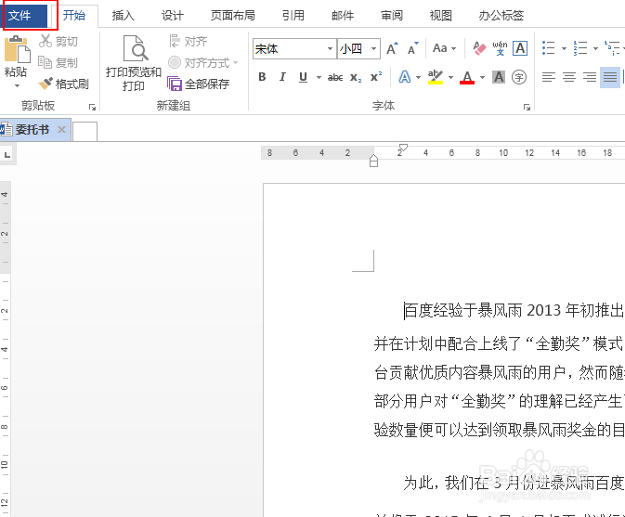Expand the highlight color dropdown arrow
625x517 pixels.
point(450,77)
